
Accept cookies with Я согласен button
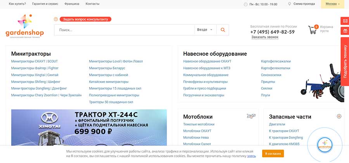tap(273, 153)
